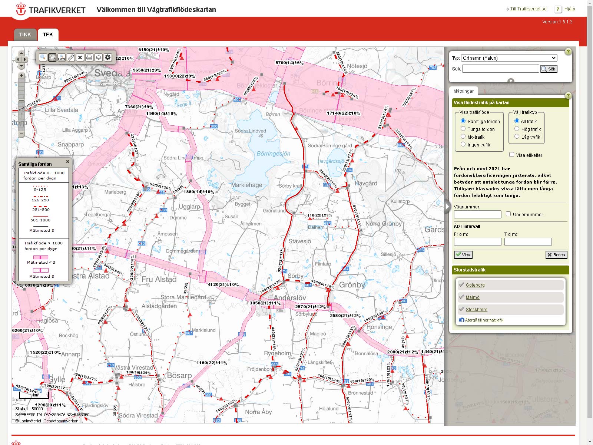Select Mc-trafik radio button
The width and height of the screenshot is (593, 445).
tap(463, 136)
